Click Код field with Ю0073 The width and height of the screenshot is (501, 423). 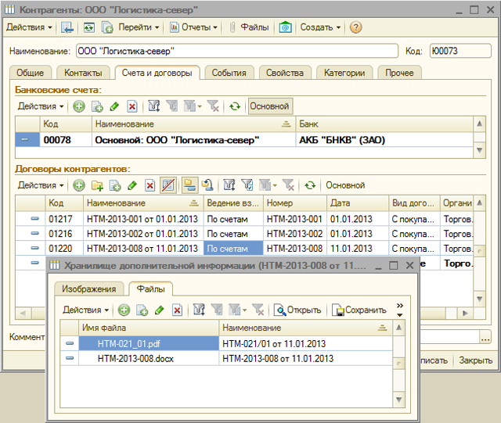460,51
